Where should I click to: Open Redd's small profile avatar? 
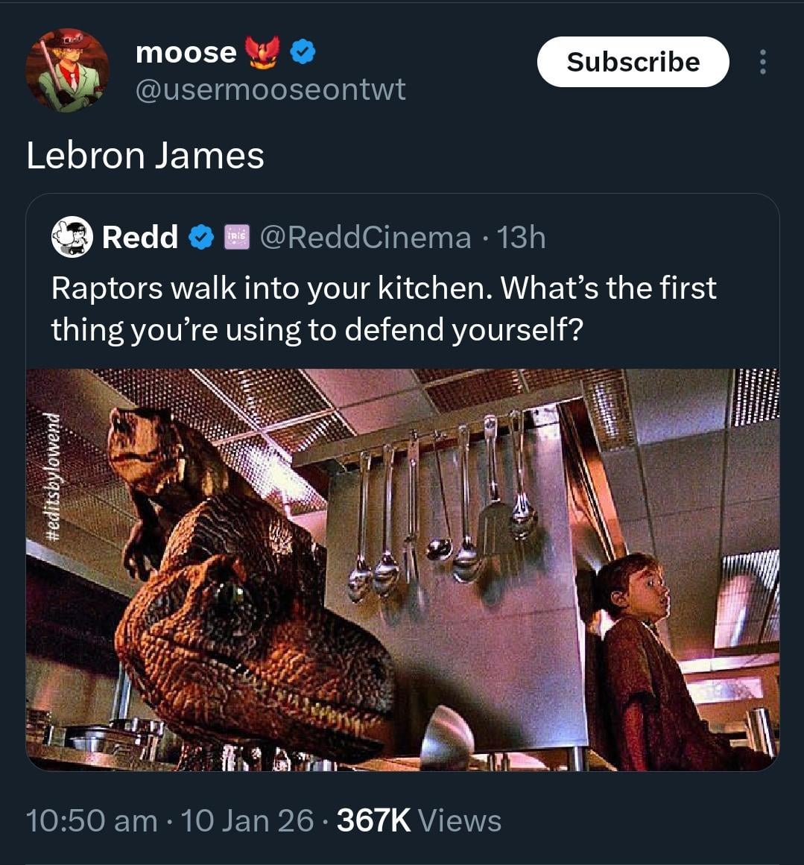click(72, 237)
